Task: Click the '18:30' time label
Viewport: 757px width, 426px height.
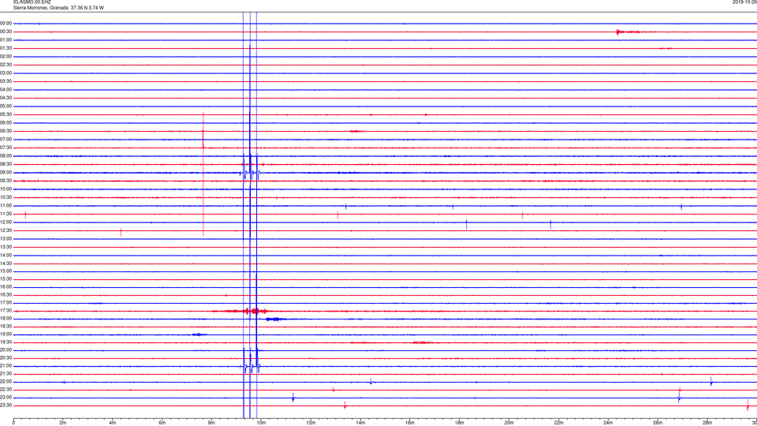Action: pyautogui.click(x=6, y=326)
